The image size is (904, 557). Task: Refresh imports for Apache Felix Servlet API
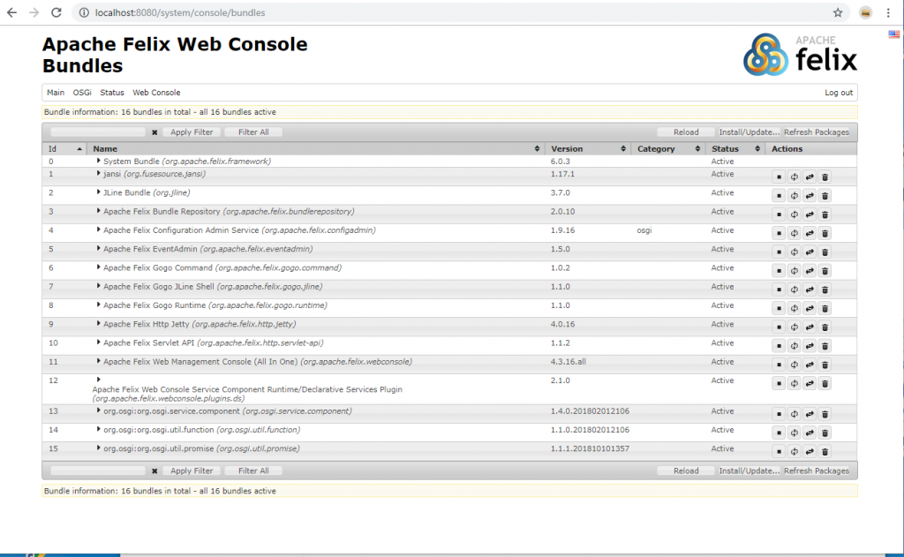pyautogui.click(x=794, y=346)
